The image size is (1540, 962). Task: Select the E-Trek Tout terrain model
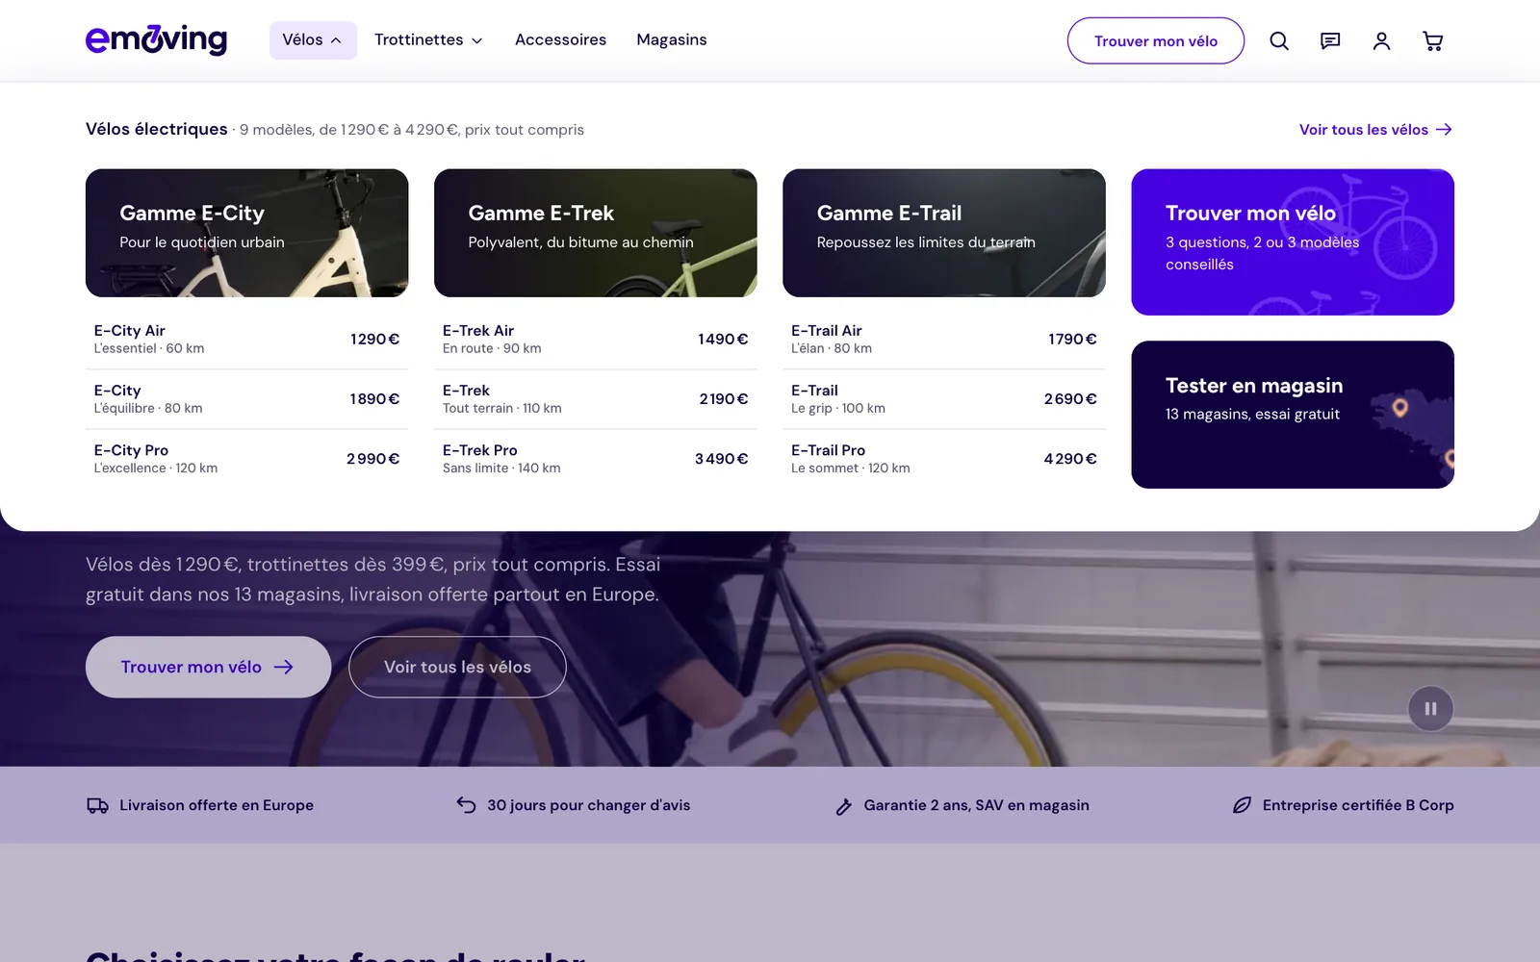click(x=595, y=399)
